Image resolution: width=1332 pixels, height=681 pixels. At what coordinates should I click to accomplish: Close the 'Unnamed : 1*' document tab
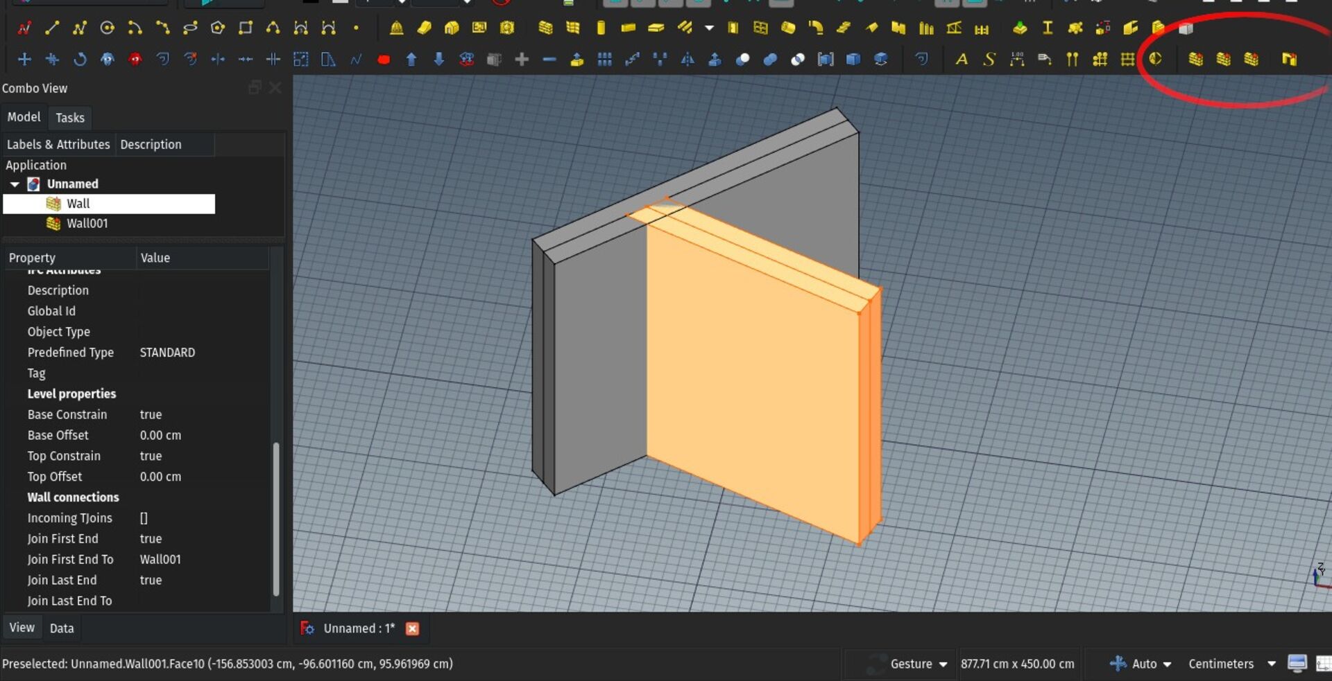pos(412,628)
